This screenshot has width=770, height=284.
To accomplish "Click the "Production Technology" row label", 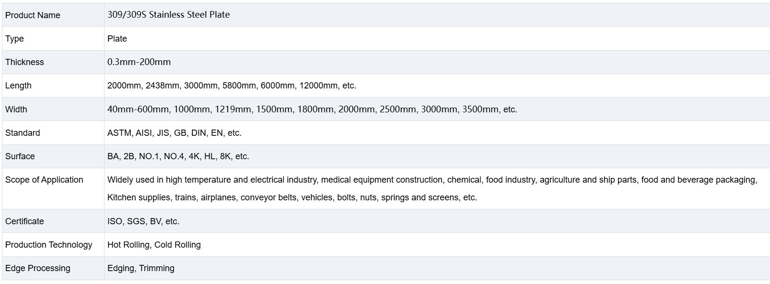I will [48, 245].
